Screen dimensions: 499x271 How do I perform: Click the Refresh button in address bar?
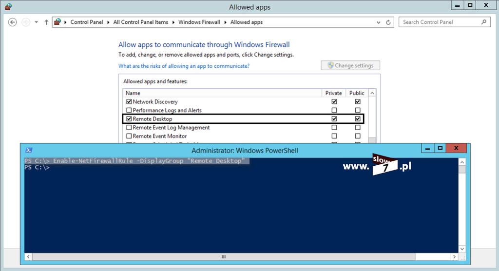coord(388,22)
